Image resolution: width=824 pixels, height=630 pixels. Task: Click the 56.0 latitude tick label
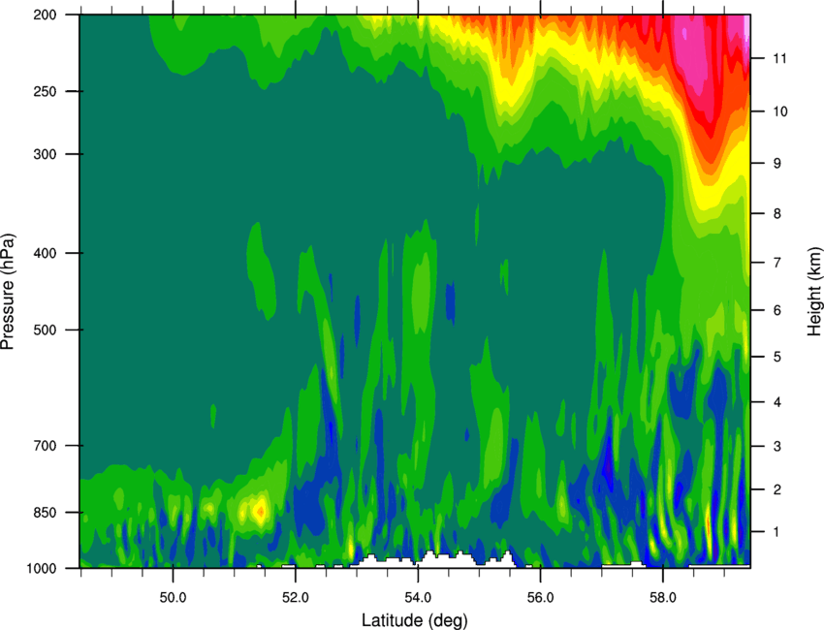click(x=541, y=597)
